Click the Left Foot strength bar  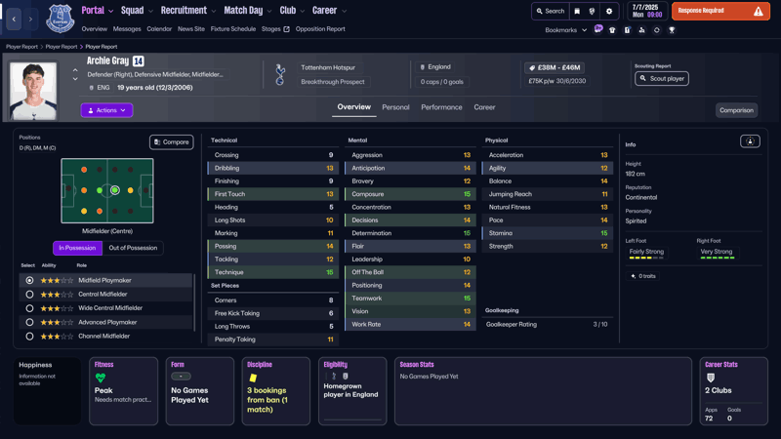[646, 258]
